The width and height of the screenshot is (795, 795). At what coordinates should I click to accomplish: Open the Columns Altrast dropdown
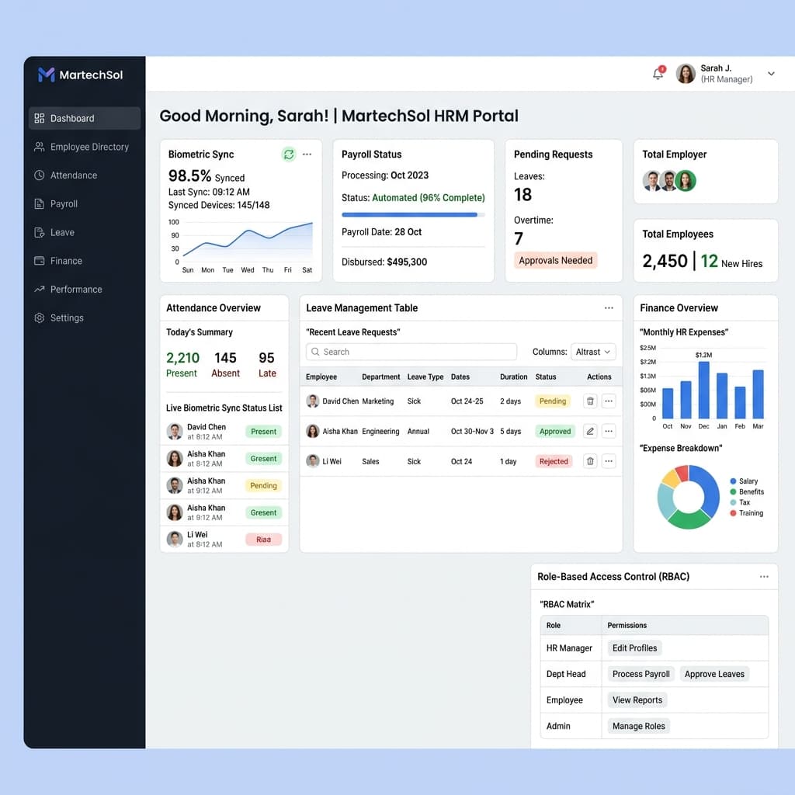(593, 352)
